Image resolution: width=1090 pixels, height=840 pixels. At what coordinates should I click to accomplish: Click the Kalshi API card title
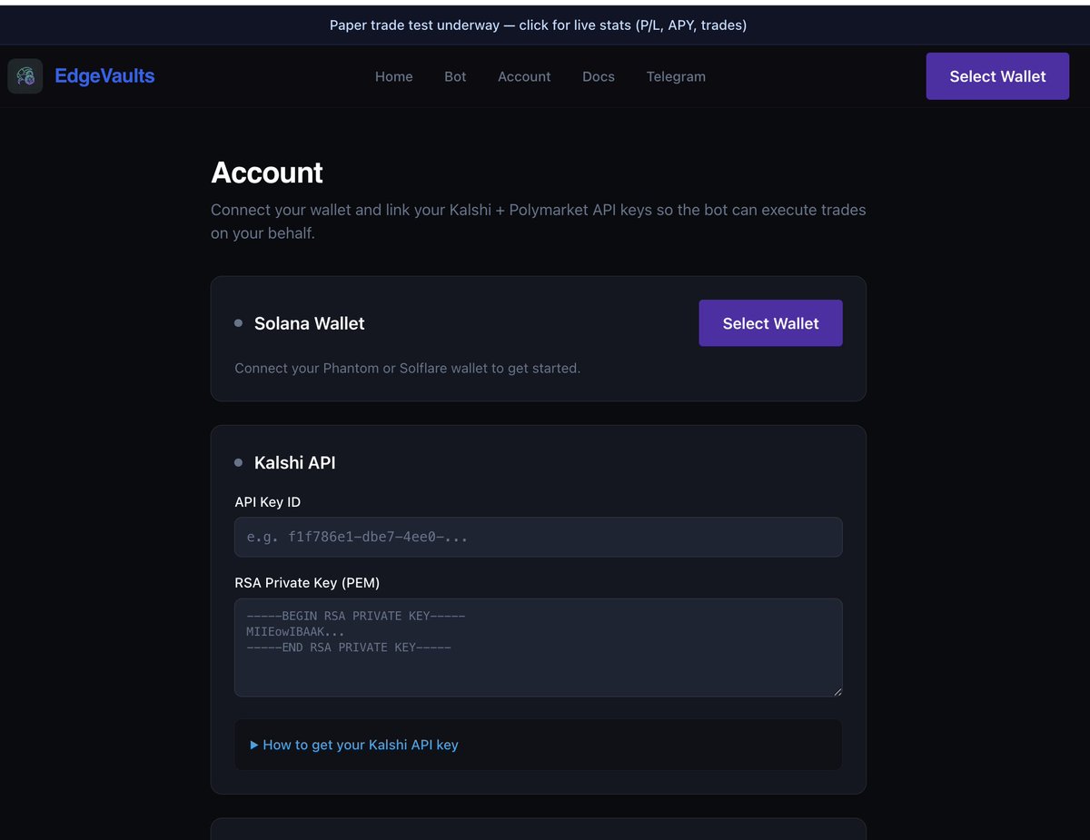click(295, 462)
